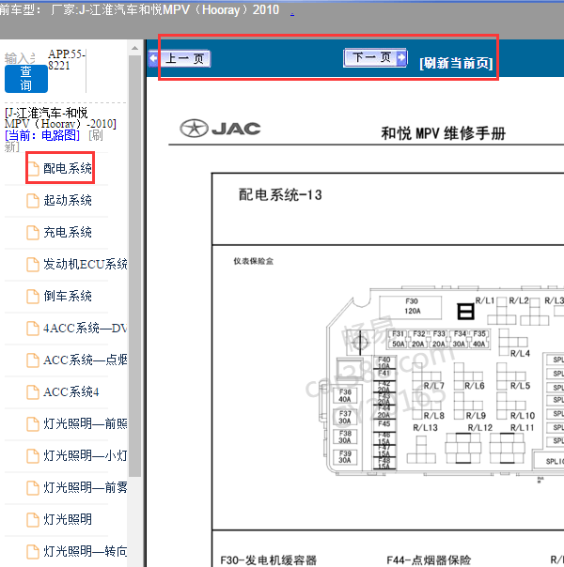Click the page icon next to 充电系统
Image resolution: width=564 pixels, height=567 pixels.
pos(33,233)
